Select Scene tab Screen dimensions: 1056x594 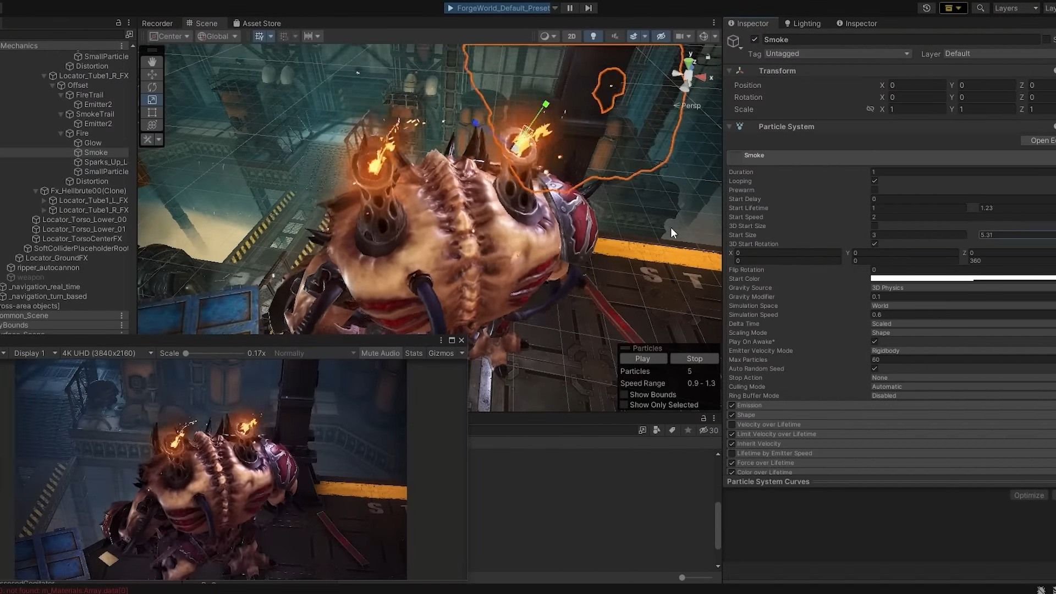click(202, 23)
